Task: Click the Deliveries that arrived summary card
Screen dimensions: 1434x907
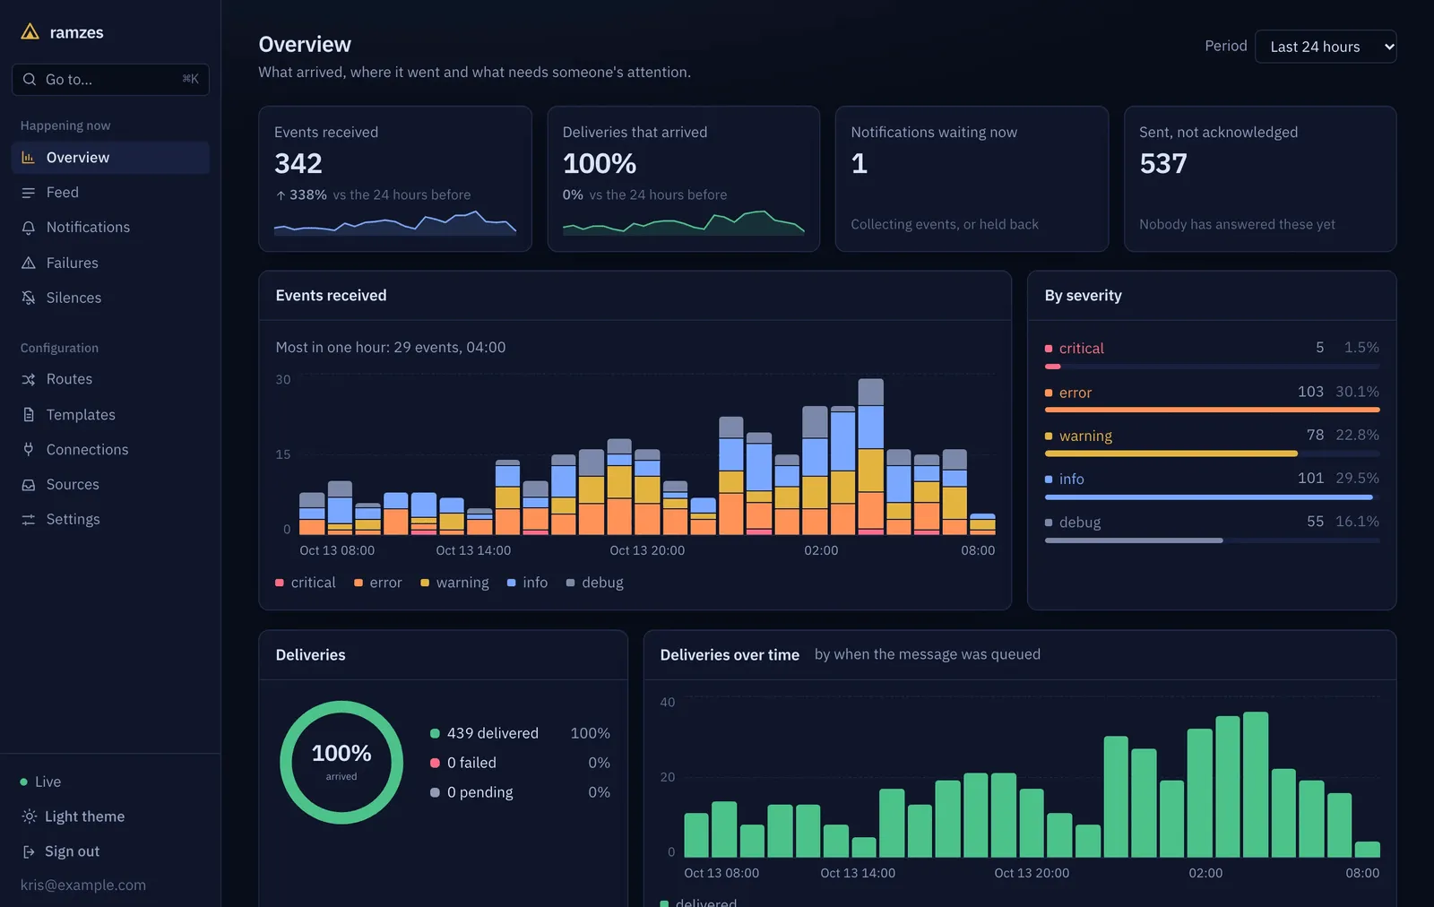Action: [684, 179]
